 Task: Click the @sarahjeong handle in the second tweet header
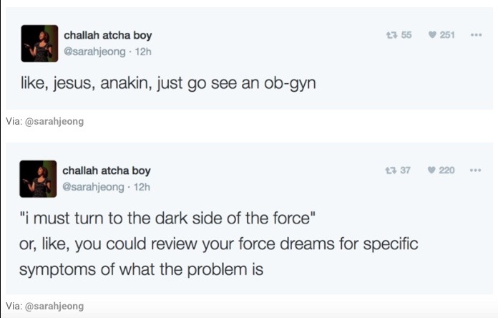(92, 186)
